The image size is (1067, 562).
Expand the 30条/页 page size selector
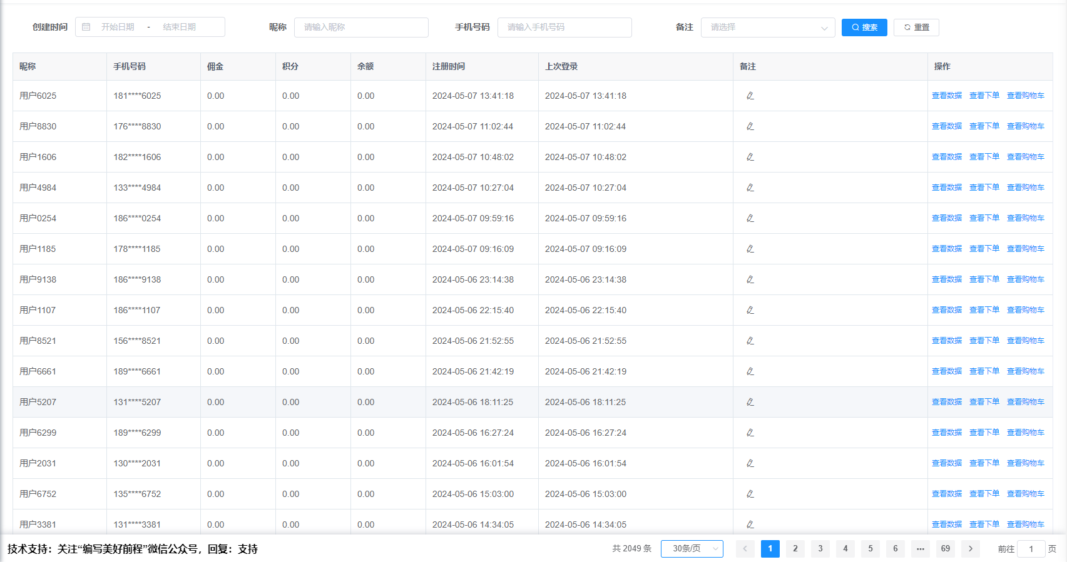coord(692,548)
